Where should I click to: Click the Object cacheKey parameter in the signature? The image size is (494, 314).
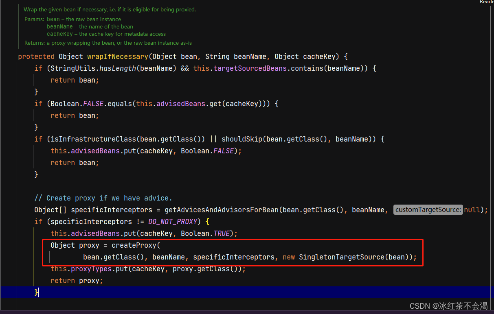(305, 57)
